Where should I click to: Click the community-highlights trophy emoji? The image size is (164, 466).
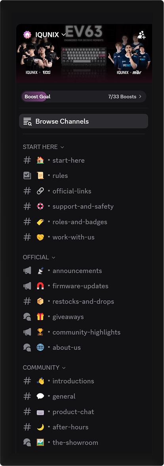(x=40, y=332)
